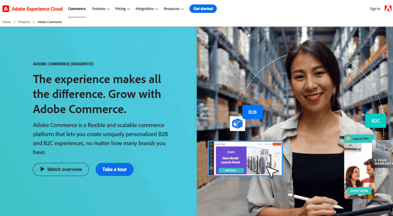This screenshot has width=393, height=216.
Task: Click the red Adobe logo at top right
Action: (x=388, y=9)
